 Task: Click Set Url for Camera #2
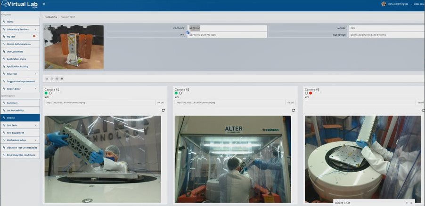point(291,103)
